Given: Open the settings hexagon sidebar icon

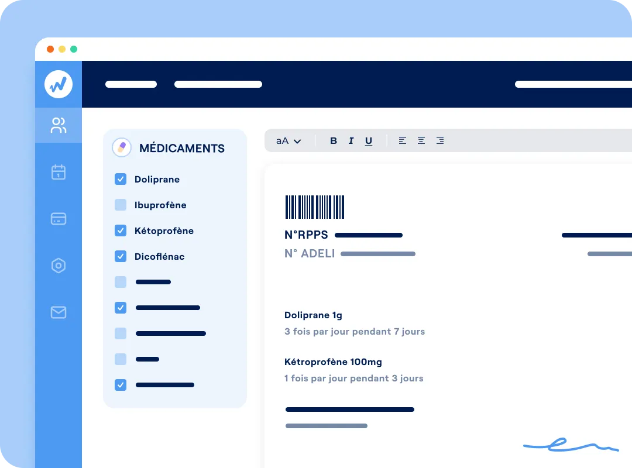Looking at the screenshot, I should (59, 266).
